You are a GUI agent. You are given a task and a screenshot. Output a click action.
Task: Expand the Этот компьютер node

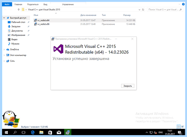[x=4, y=55]
